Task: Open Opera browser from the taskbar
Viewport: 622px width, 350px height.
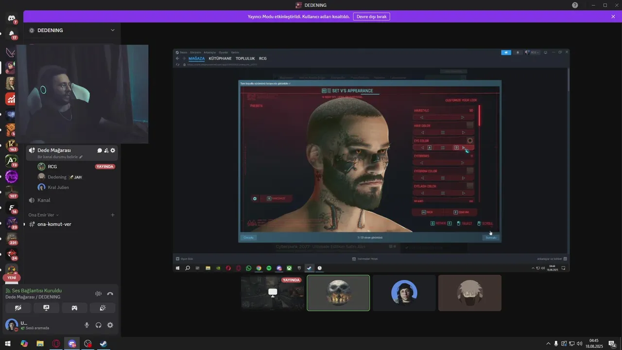Action: click(56, 344)
